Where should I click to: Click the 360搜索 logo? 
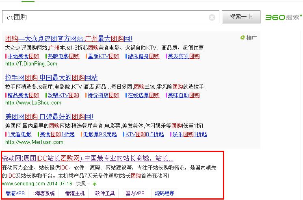(284, 17)
